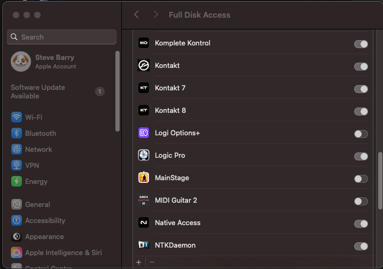
Task: Click the magnifier icon in Search
Action: pos(14,37)
